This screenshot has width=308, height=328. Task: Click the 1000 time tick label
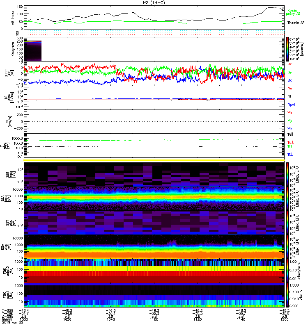pos(24,319)
